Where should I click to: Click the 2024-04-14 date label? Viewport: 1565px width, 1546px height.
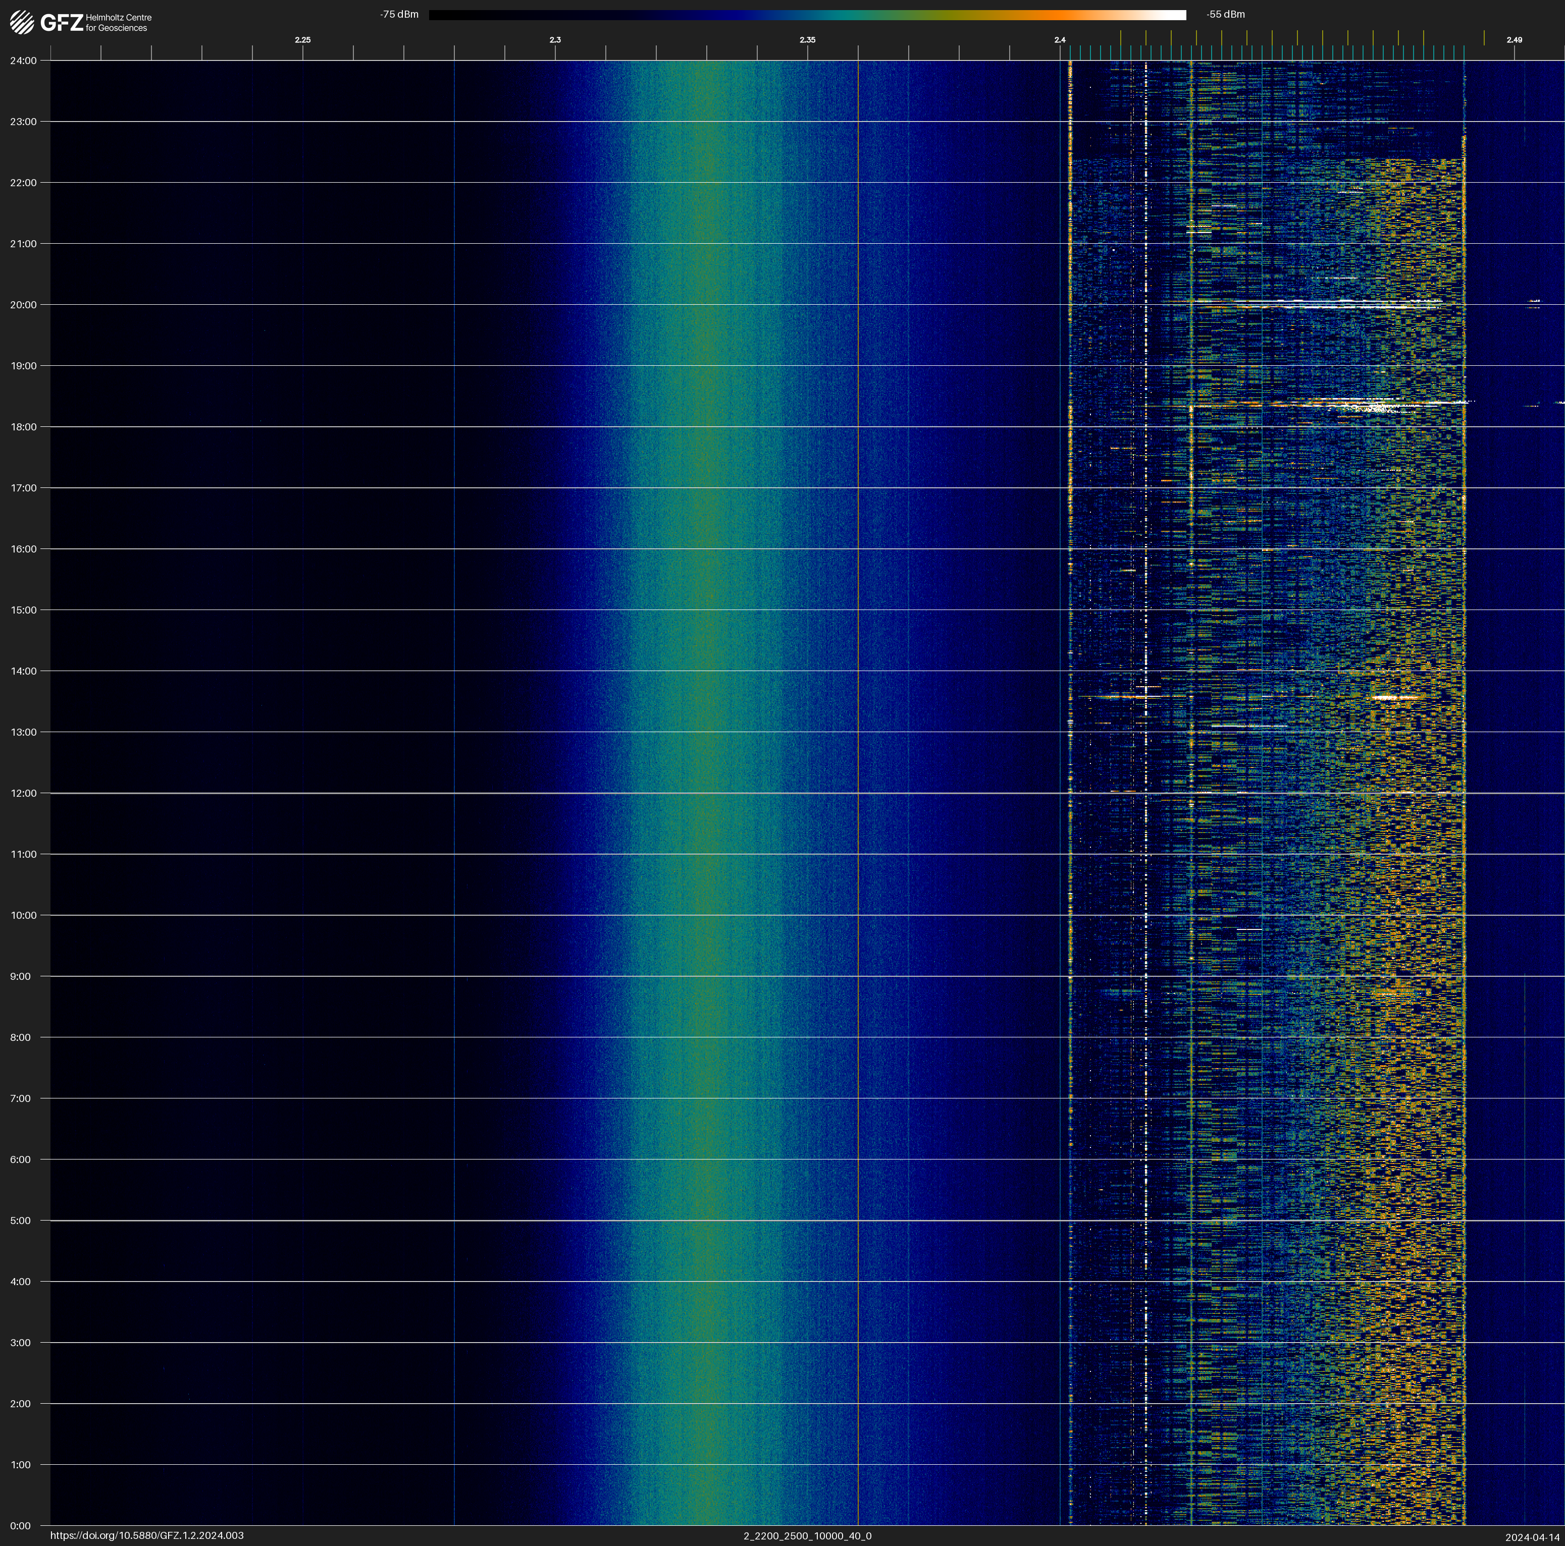pos(1532,1537)
